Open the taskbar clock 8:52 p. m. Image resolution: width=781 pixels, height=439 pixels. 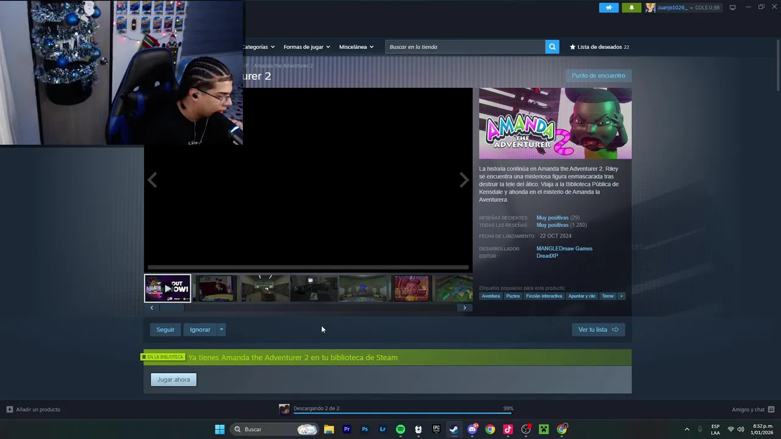click(x=763, y=429)
